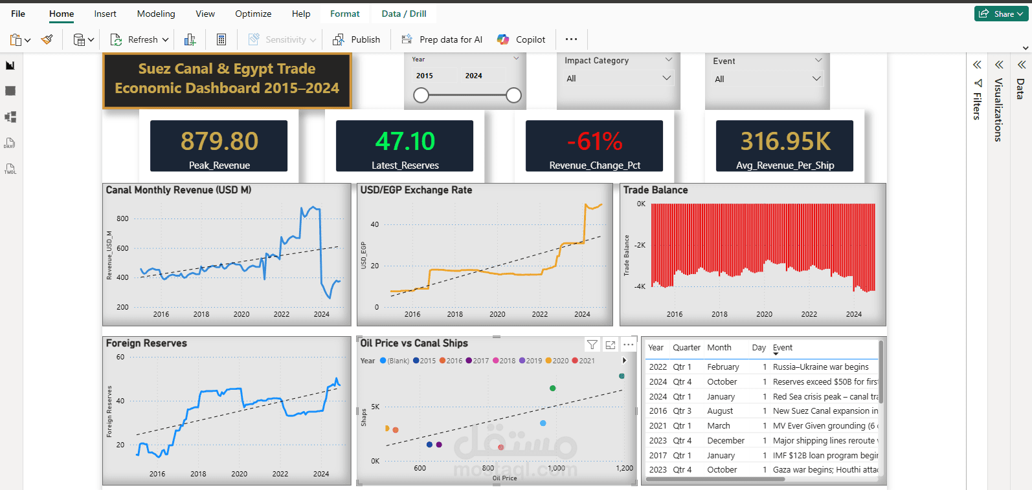The width and height of the screenshot is (1032, 490).
Task: Click the Paste clipboard icon
Action: [16, 40]
